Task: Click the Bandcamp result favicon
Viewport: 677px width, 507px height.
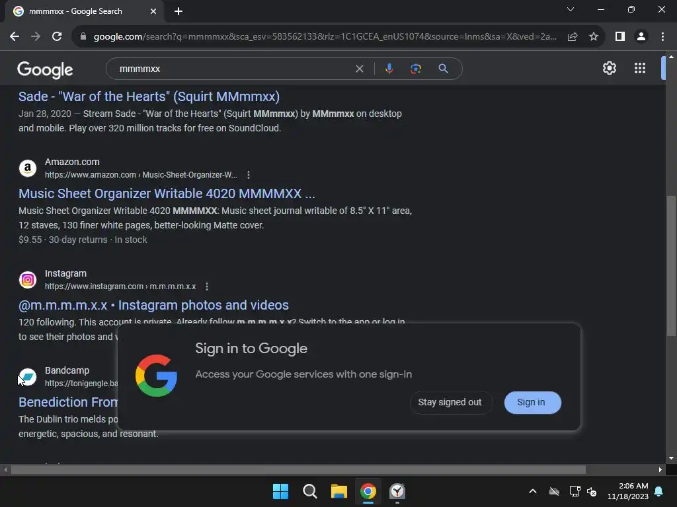Action: point(28,377)
